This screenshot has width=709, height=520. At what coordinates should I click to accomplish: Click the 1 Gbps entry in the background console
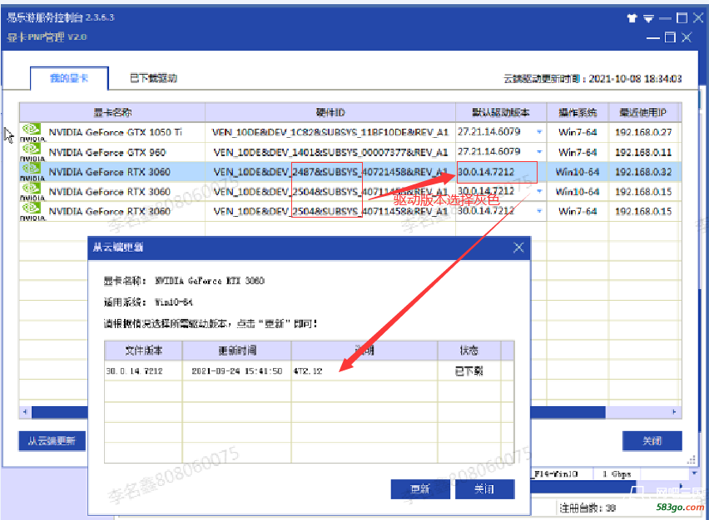[x=617, y=474]
